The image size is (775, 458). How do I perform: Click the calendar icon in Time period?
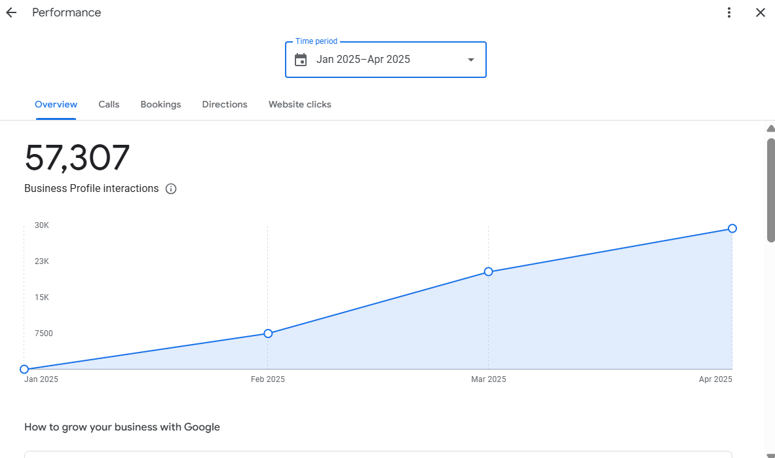[x=301, y=60]
